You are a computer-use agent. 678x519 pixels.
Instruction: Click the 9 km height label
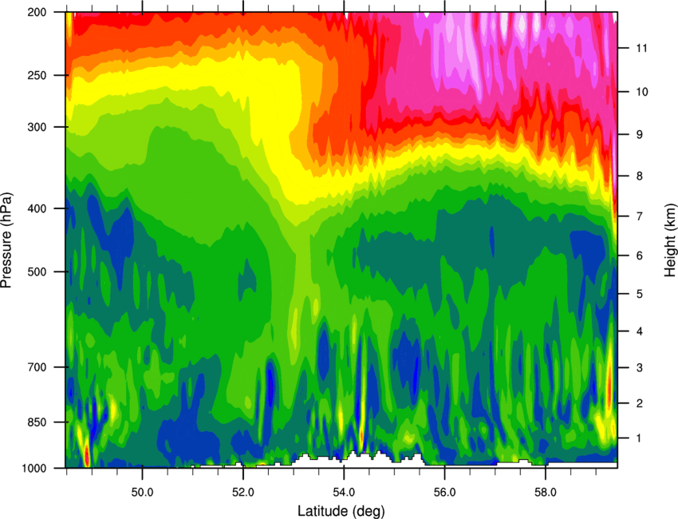point(640,135)
